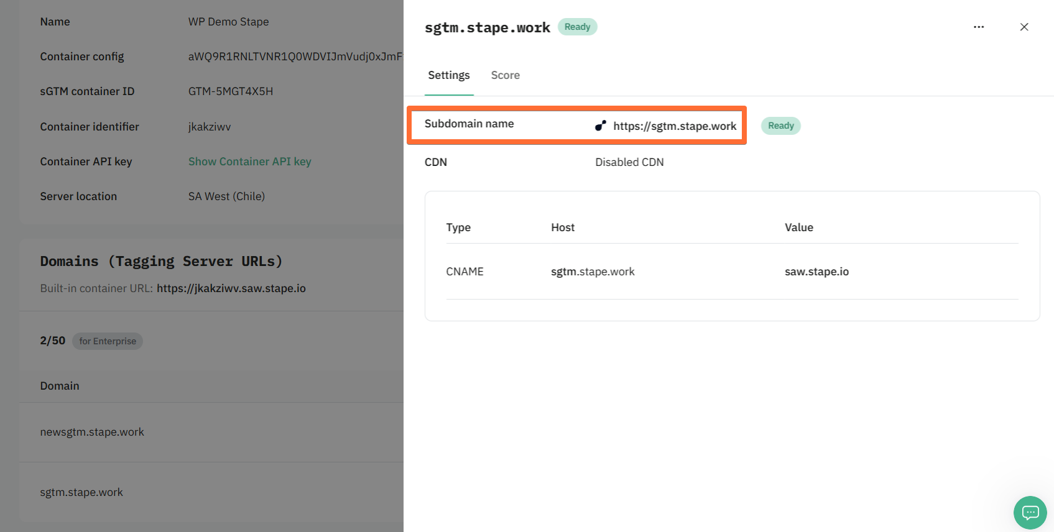
Task: Click the for Enterprise badge
Action: [x=108, y=341]
